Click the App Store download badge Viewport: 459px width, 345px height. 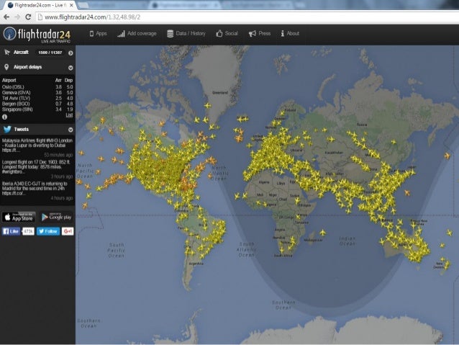[19, 218]
